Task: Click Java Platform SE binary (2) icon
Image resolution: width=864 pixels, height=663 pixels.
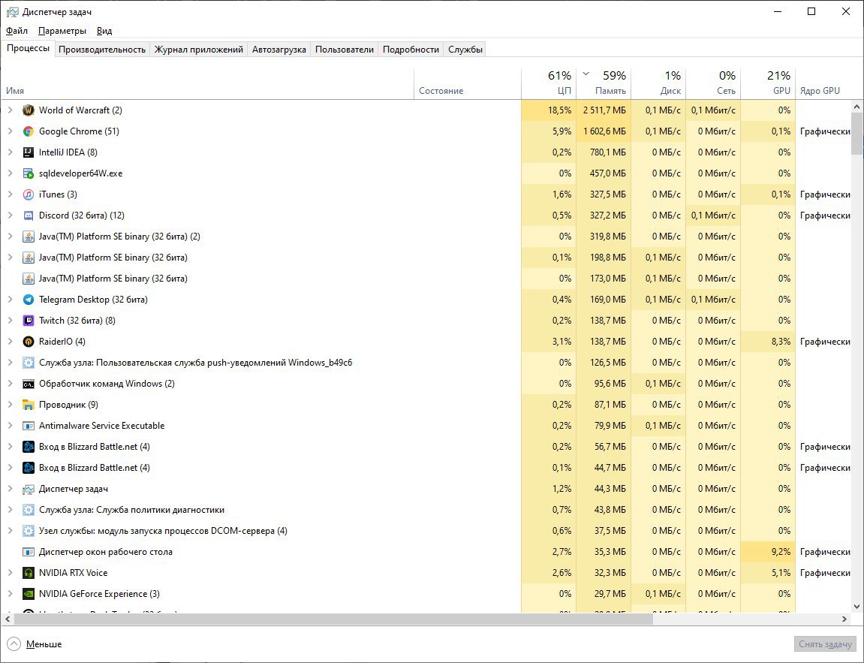Action: tap(28, 237)
